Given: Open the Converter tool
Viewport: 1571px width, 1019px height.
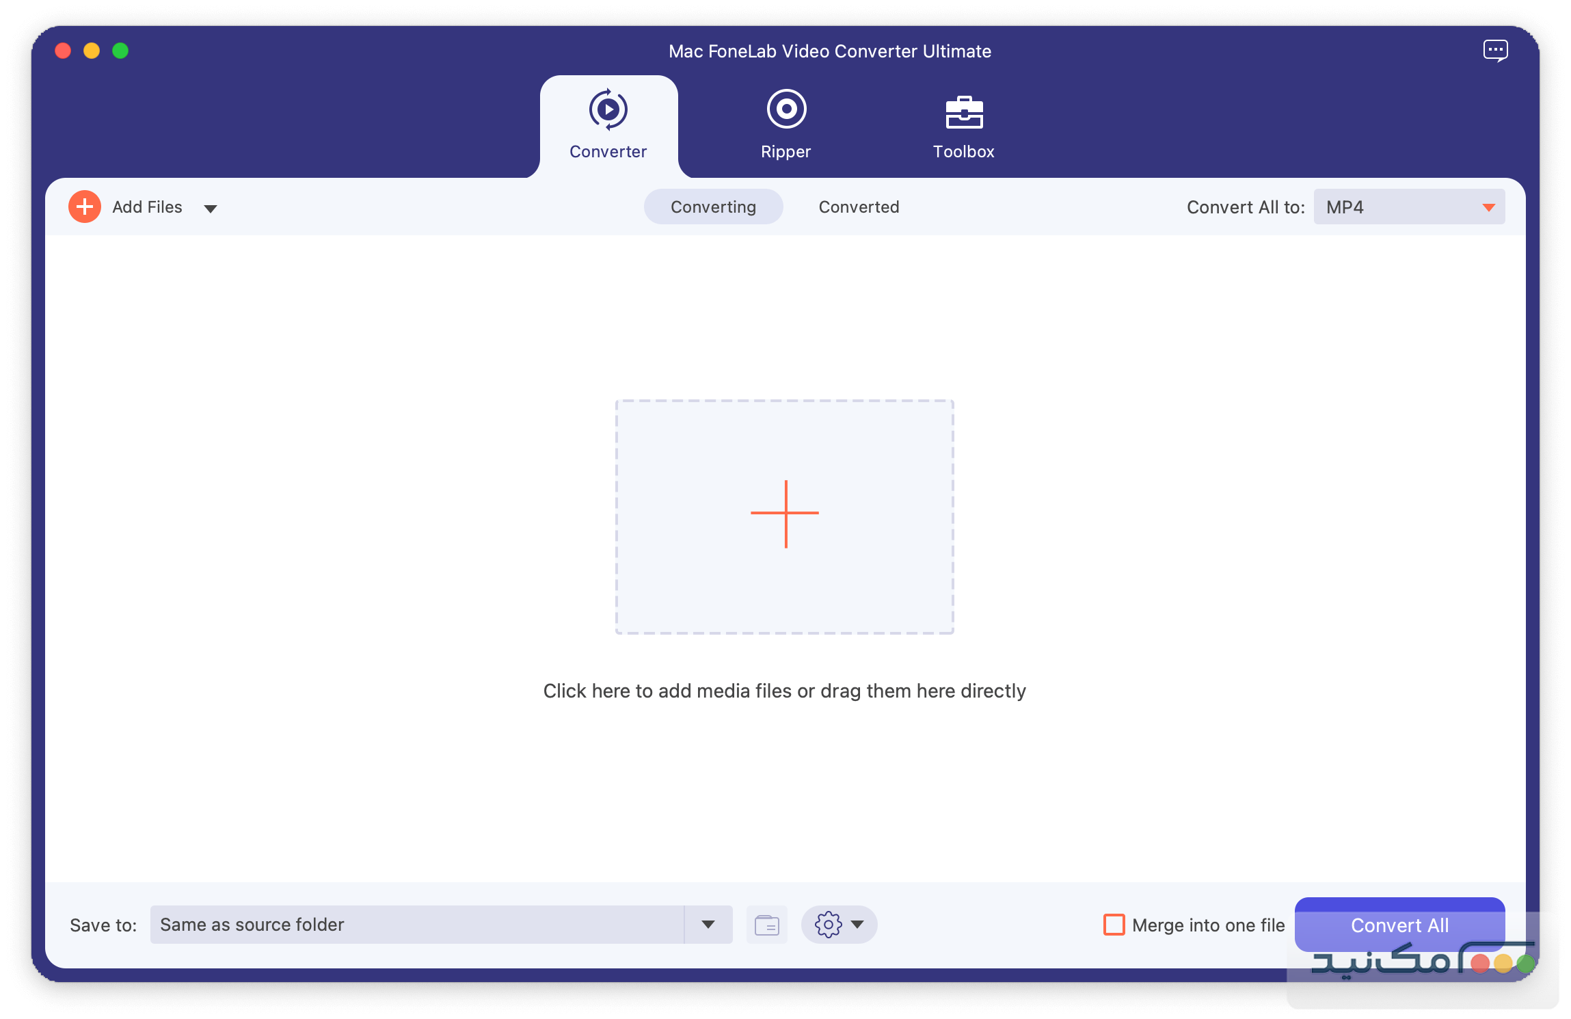Looking at the screenshot, I should (608, 127).
